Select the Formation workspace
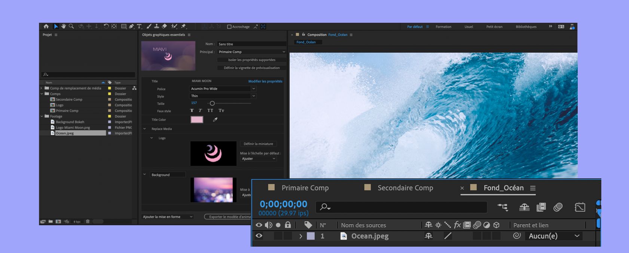 [443, 27]
